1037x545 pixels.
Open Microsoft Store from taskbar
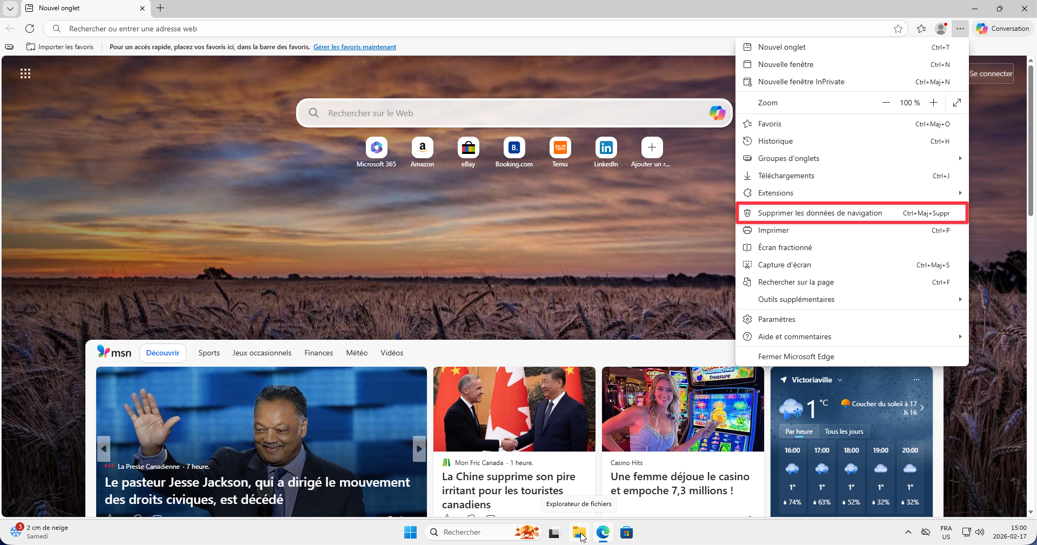point(626,533)
